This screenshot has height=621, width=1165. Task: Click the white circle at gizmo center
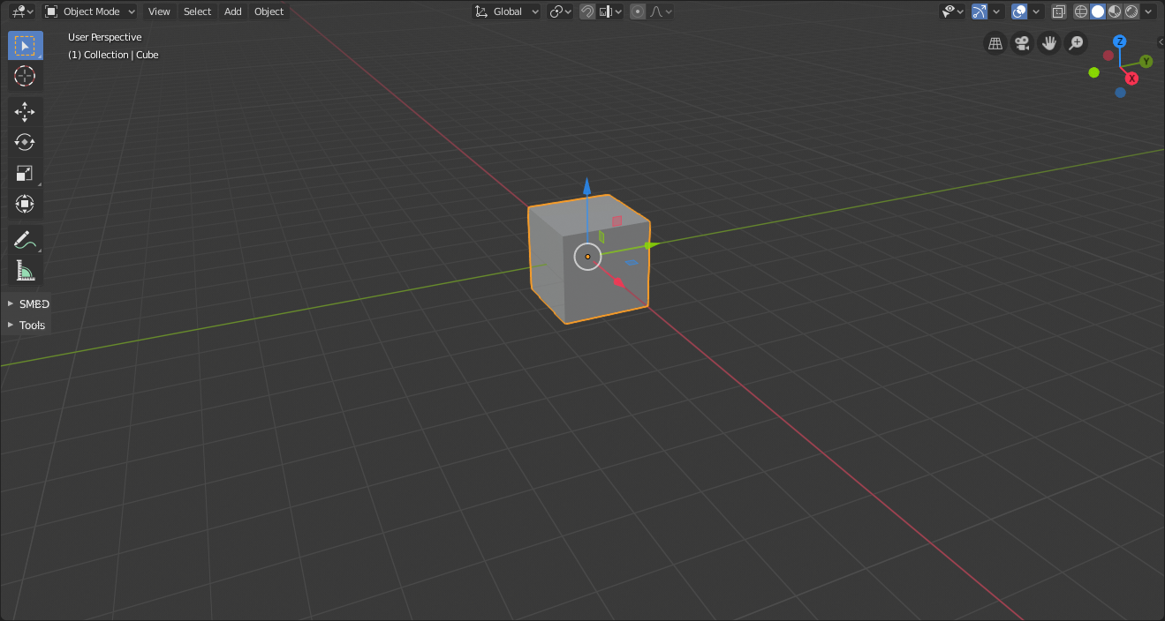click(x=587, y=257)
